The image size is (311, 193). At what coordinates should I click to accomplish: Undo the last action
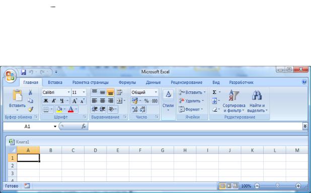[x=31, y=72]
